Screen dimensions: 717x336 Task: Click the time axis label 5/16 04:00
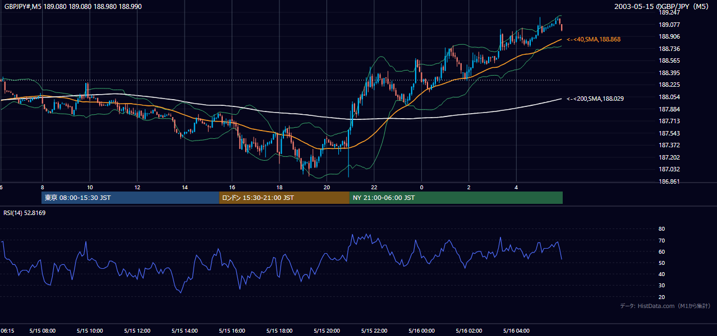tap(517, 331)
